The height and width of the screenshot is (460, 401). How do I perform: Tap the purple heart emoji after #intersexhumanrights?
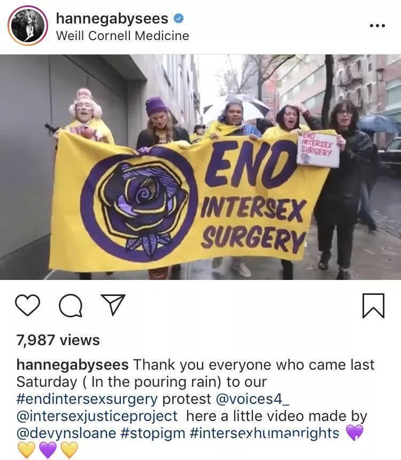click(354, 432)
